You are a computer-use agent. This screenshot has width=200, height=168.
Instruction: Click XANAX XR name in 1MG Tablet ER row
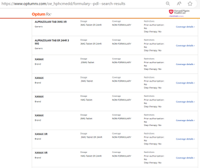tap(41, 153)
